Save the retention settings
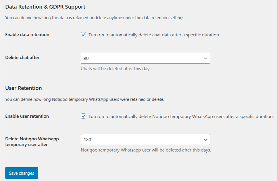Image resolution: width=277 pixels, height=181 pixels. pos(21,173)
